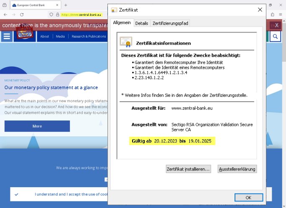286x208 pixels.
Task: Click the OID 2.23.140.1.2.2 line
Action: pyautogui.click(x=149, y=78)
